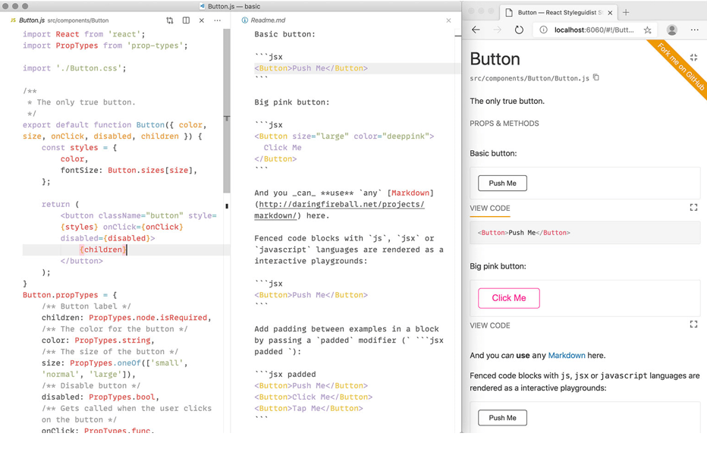Click the src/components/Button breadcrumb path
707x474 pixels.
tap(78, 20)
